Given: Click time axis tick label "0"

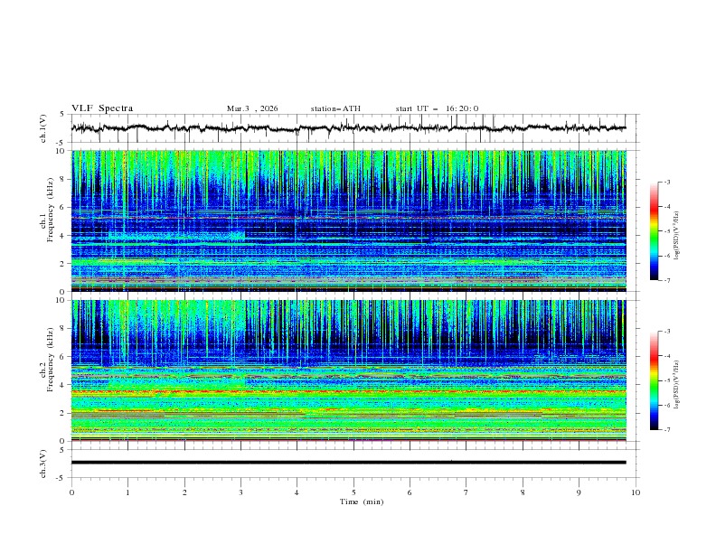Looking at the screenshot, I should click(x=71, y=492).
